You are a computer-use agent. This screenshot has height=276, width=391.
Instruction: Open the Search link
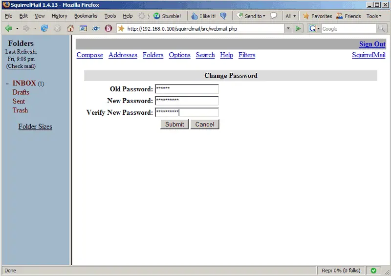[x=205, y=55]
